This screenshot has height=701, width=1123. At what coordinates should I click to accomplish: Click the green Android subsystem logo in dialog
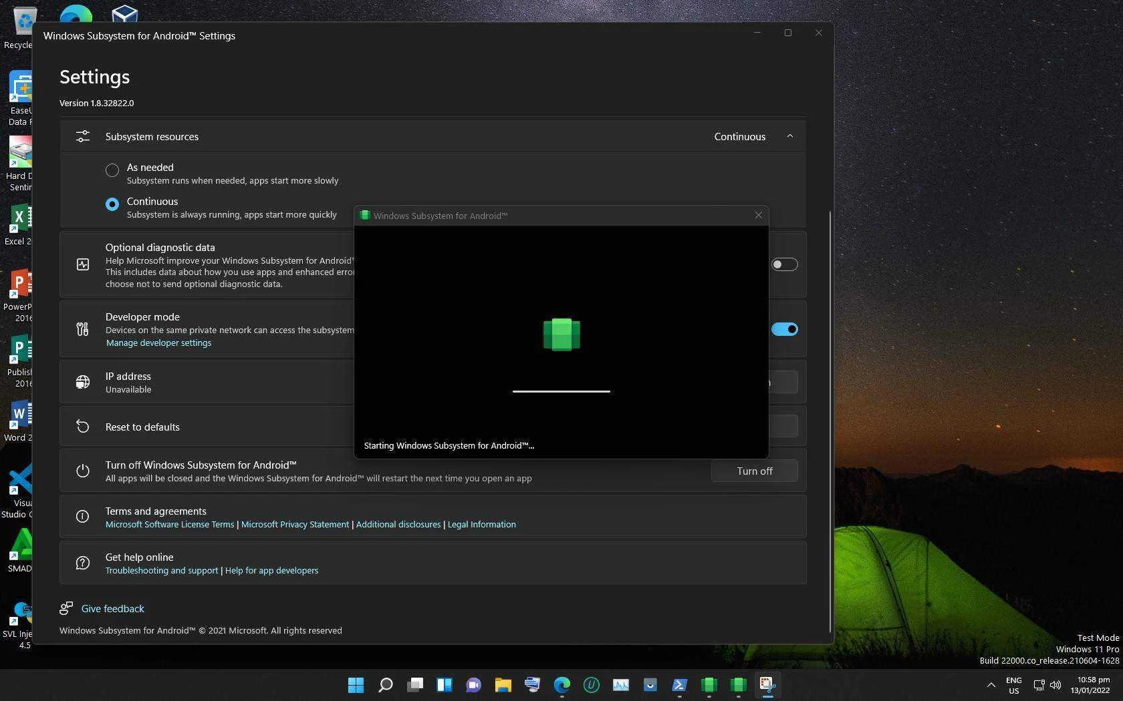tap(561, 334)
